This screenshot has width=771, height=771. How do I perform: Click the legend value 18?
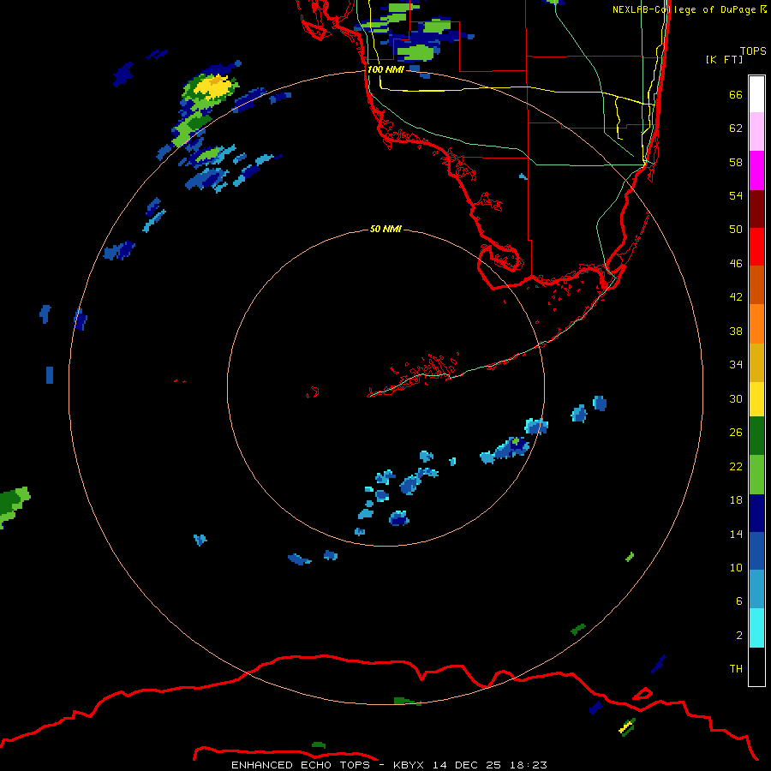click(736, 500)
